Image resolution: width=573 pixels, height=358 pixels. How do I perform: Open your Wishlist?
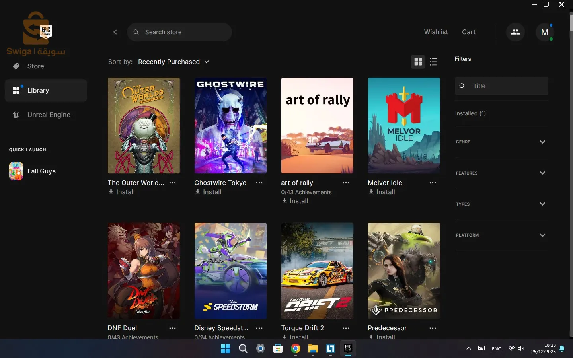tap(436, 32)
